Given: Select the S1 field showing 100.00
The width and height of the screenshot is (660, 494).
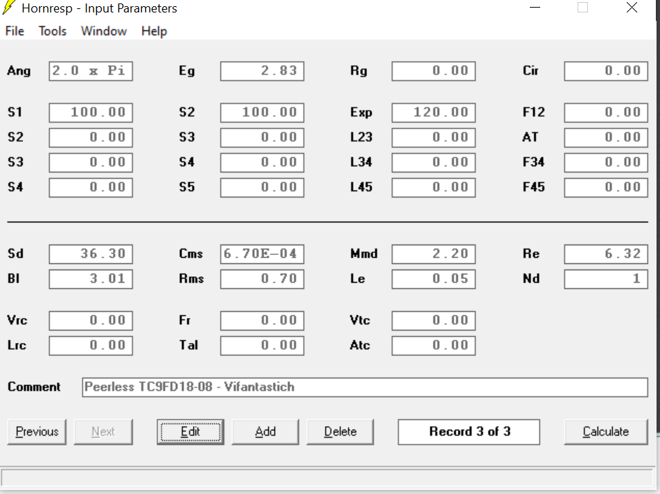Looking at the screenshot, I should (91, 112).
